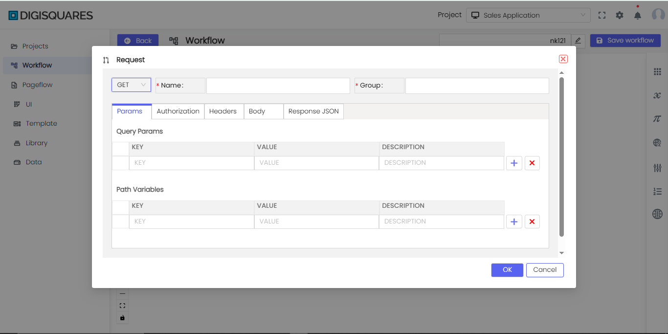Click the Save workflow button
Viewport: 668px width, 334px height.
[x=625, y=41]
